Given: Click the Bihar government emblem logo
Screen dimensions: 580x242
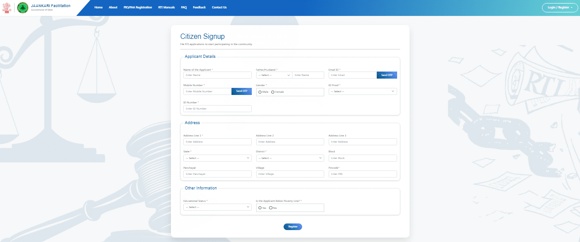Looking at the screenshot, I should pos(8,8).
